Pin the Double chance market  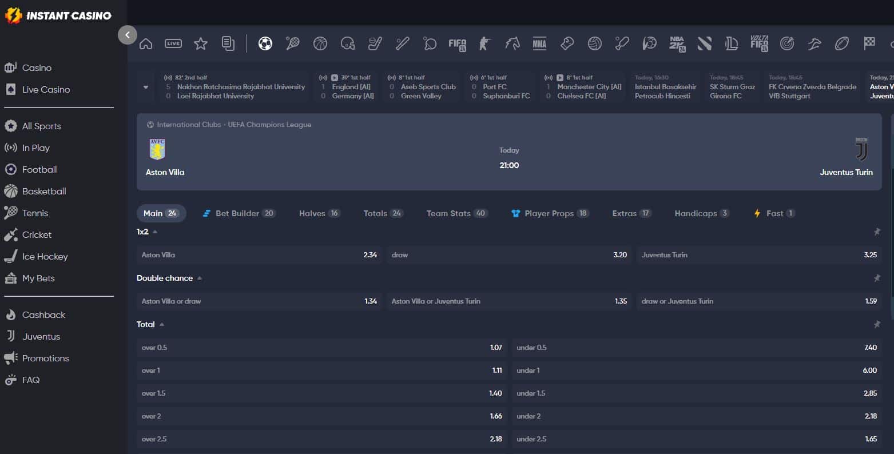pyautogui.click(x=877, y=278)
